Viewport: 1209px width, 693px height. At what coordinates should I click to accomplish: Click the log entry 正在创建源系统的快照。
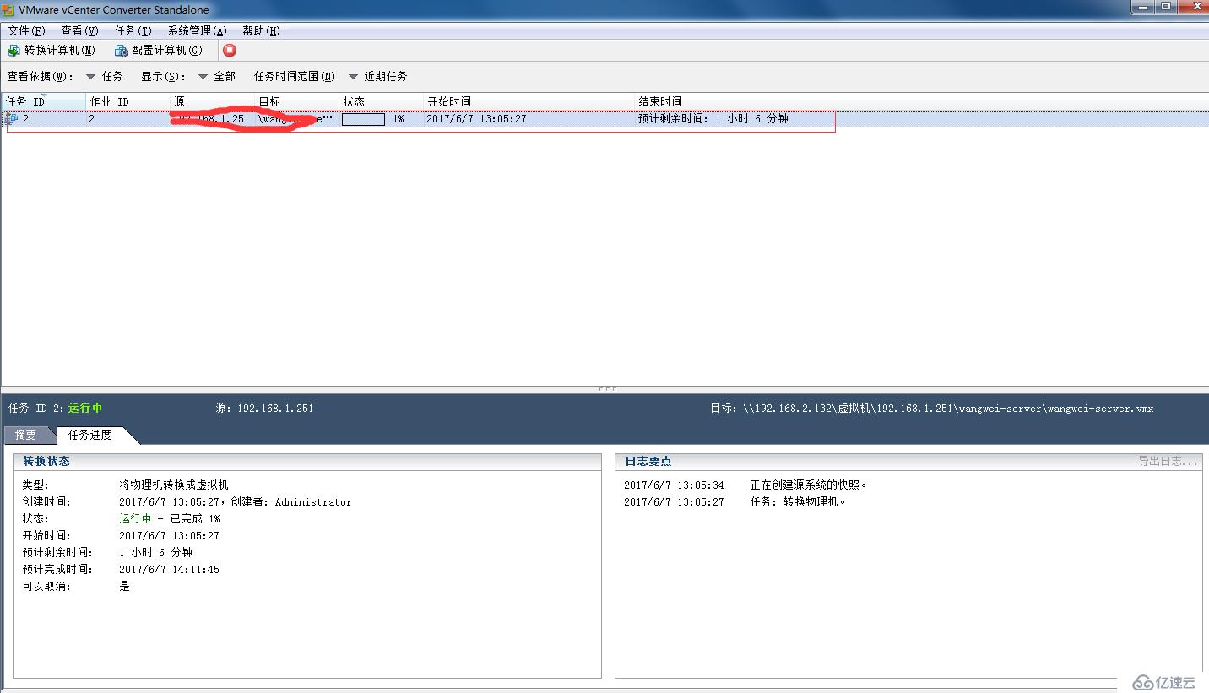click(809, 485)
